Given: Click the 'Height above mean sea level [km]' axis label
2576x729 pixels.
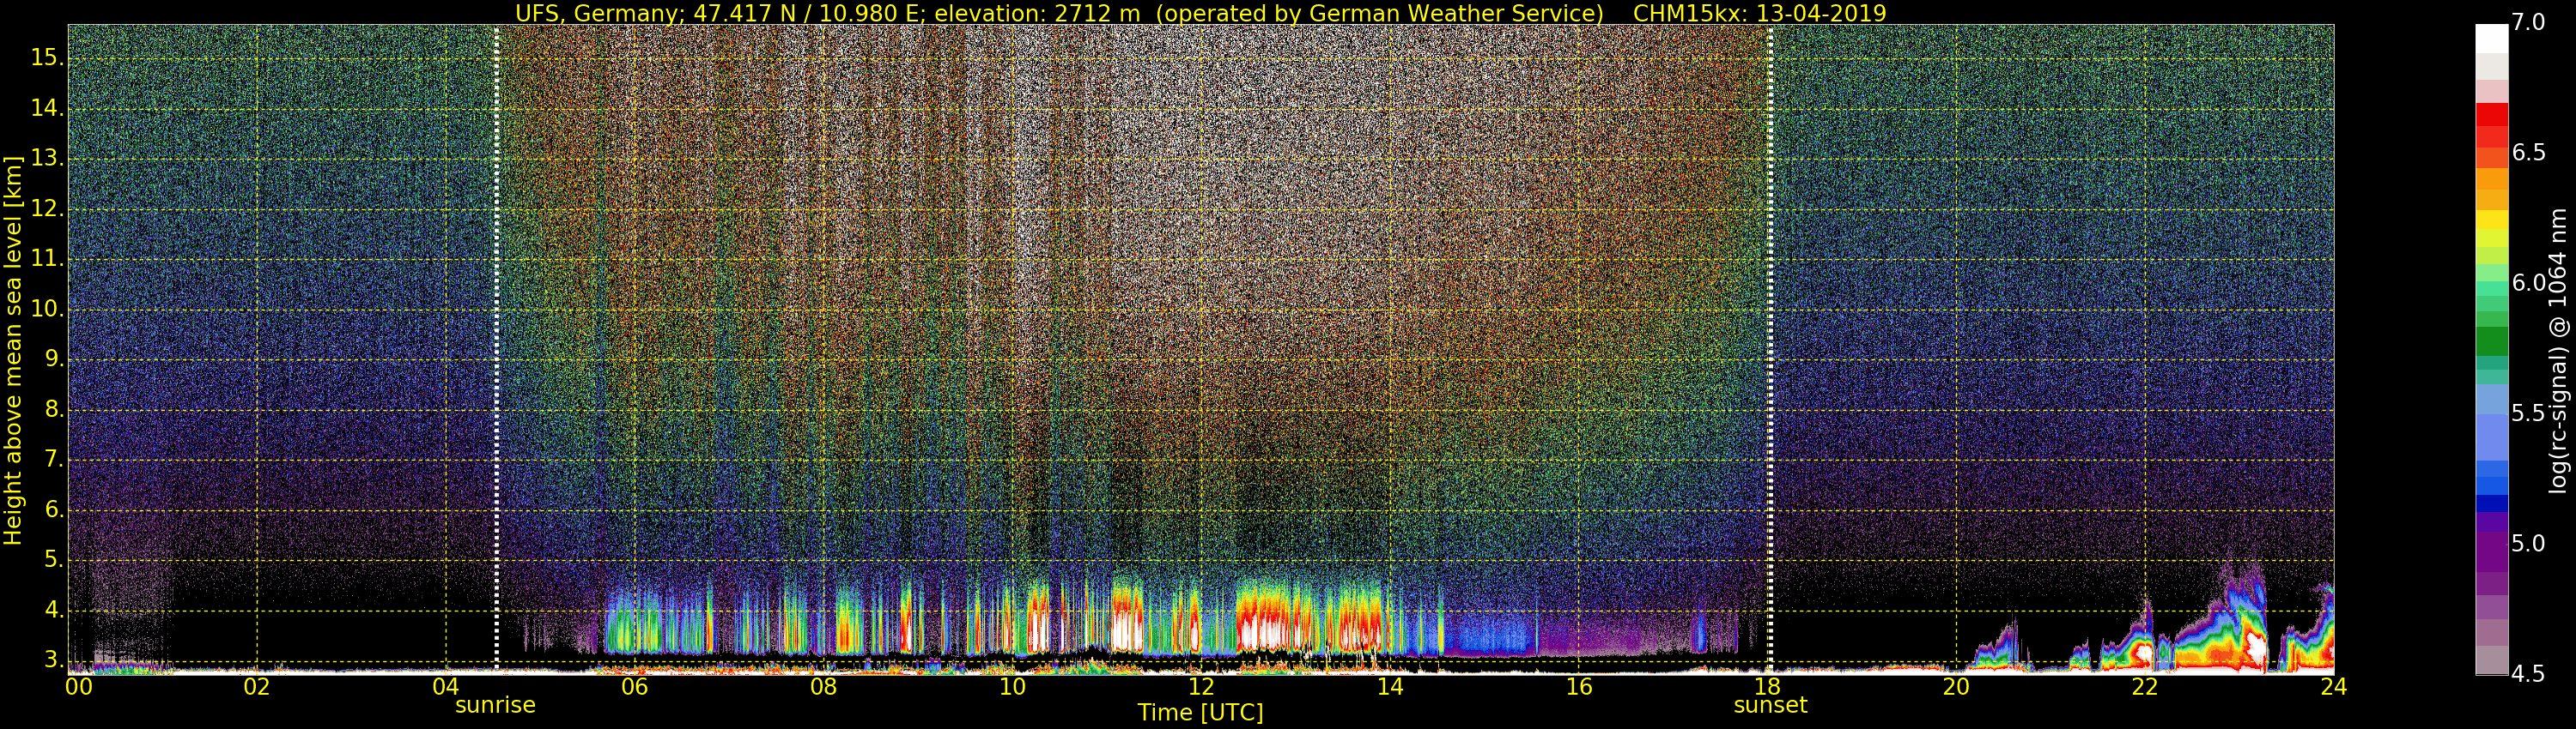Looking at the screenshot, I should click(x=13, y=351).
